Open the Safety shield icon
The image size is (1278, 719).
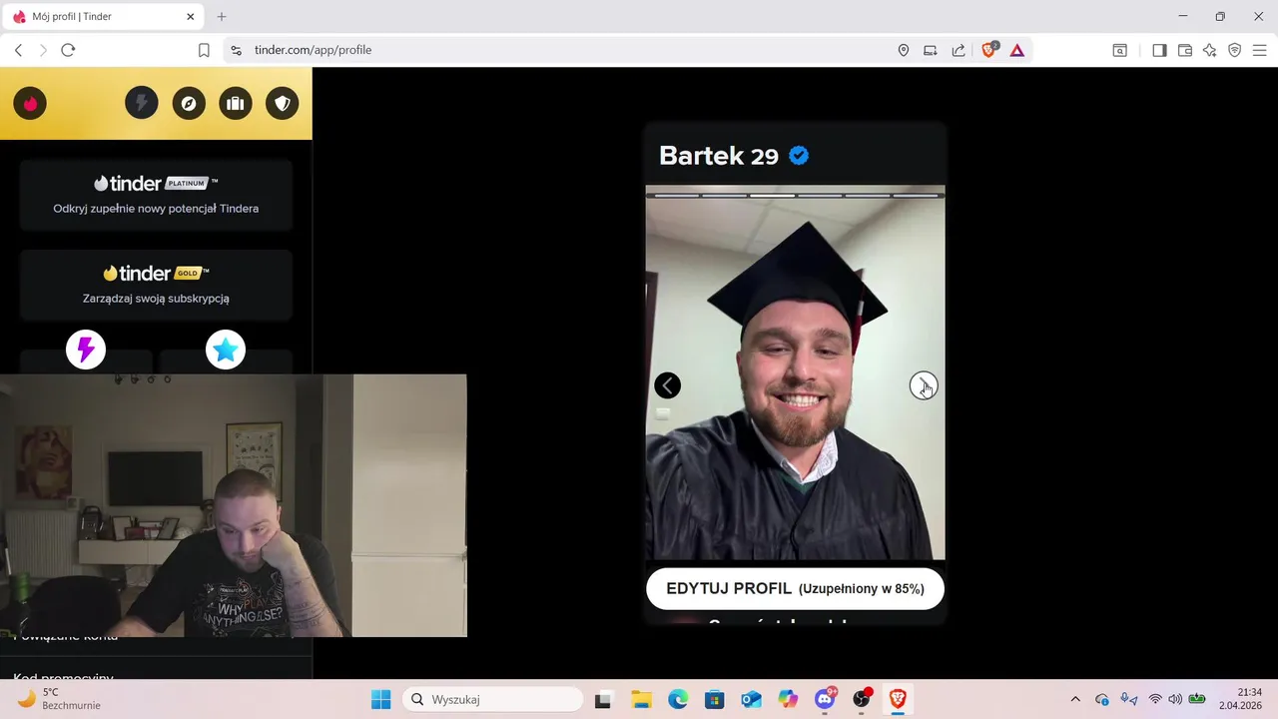[283, 103]
